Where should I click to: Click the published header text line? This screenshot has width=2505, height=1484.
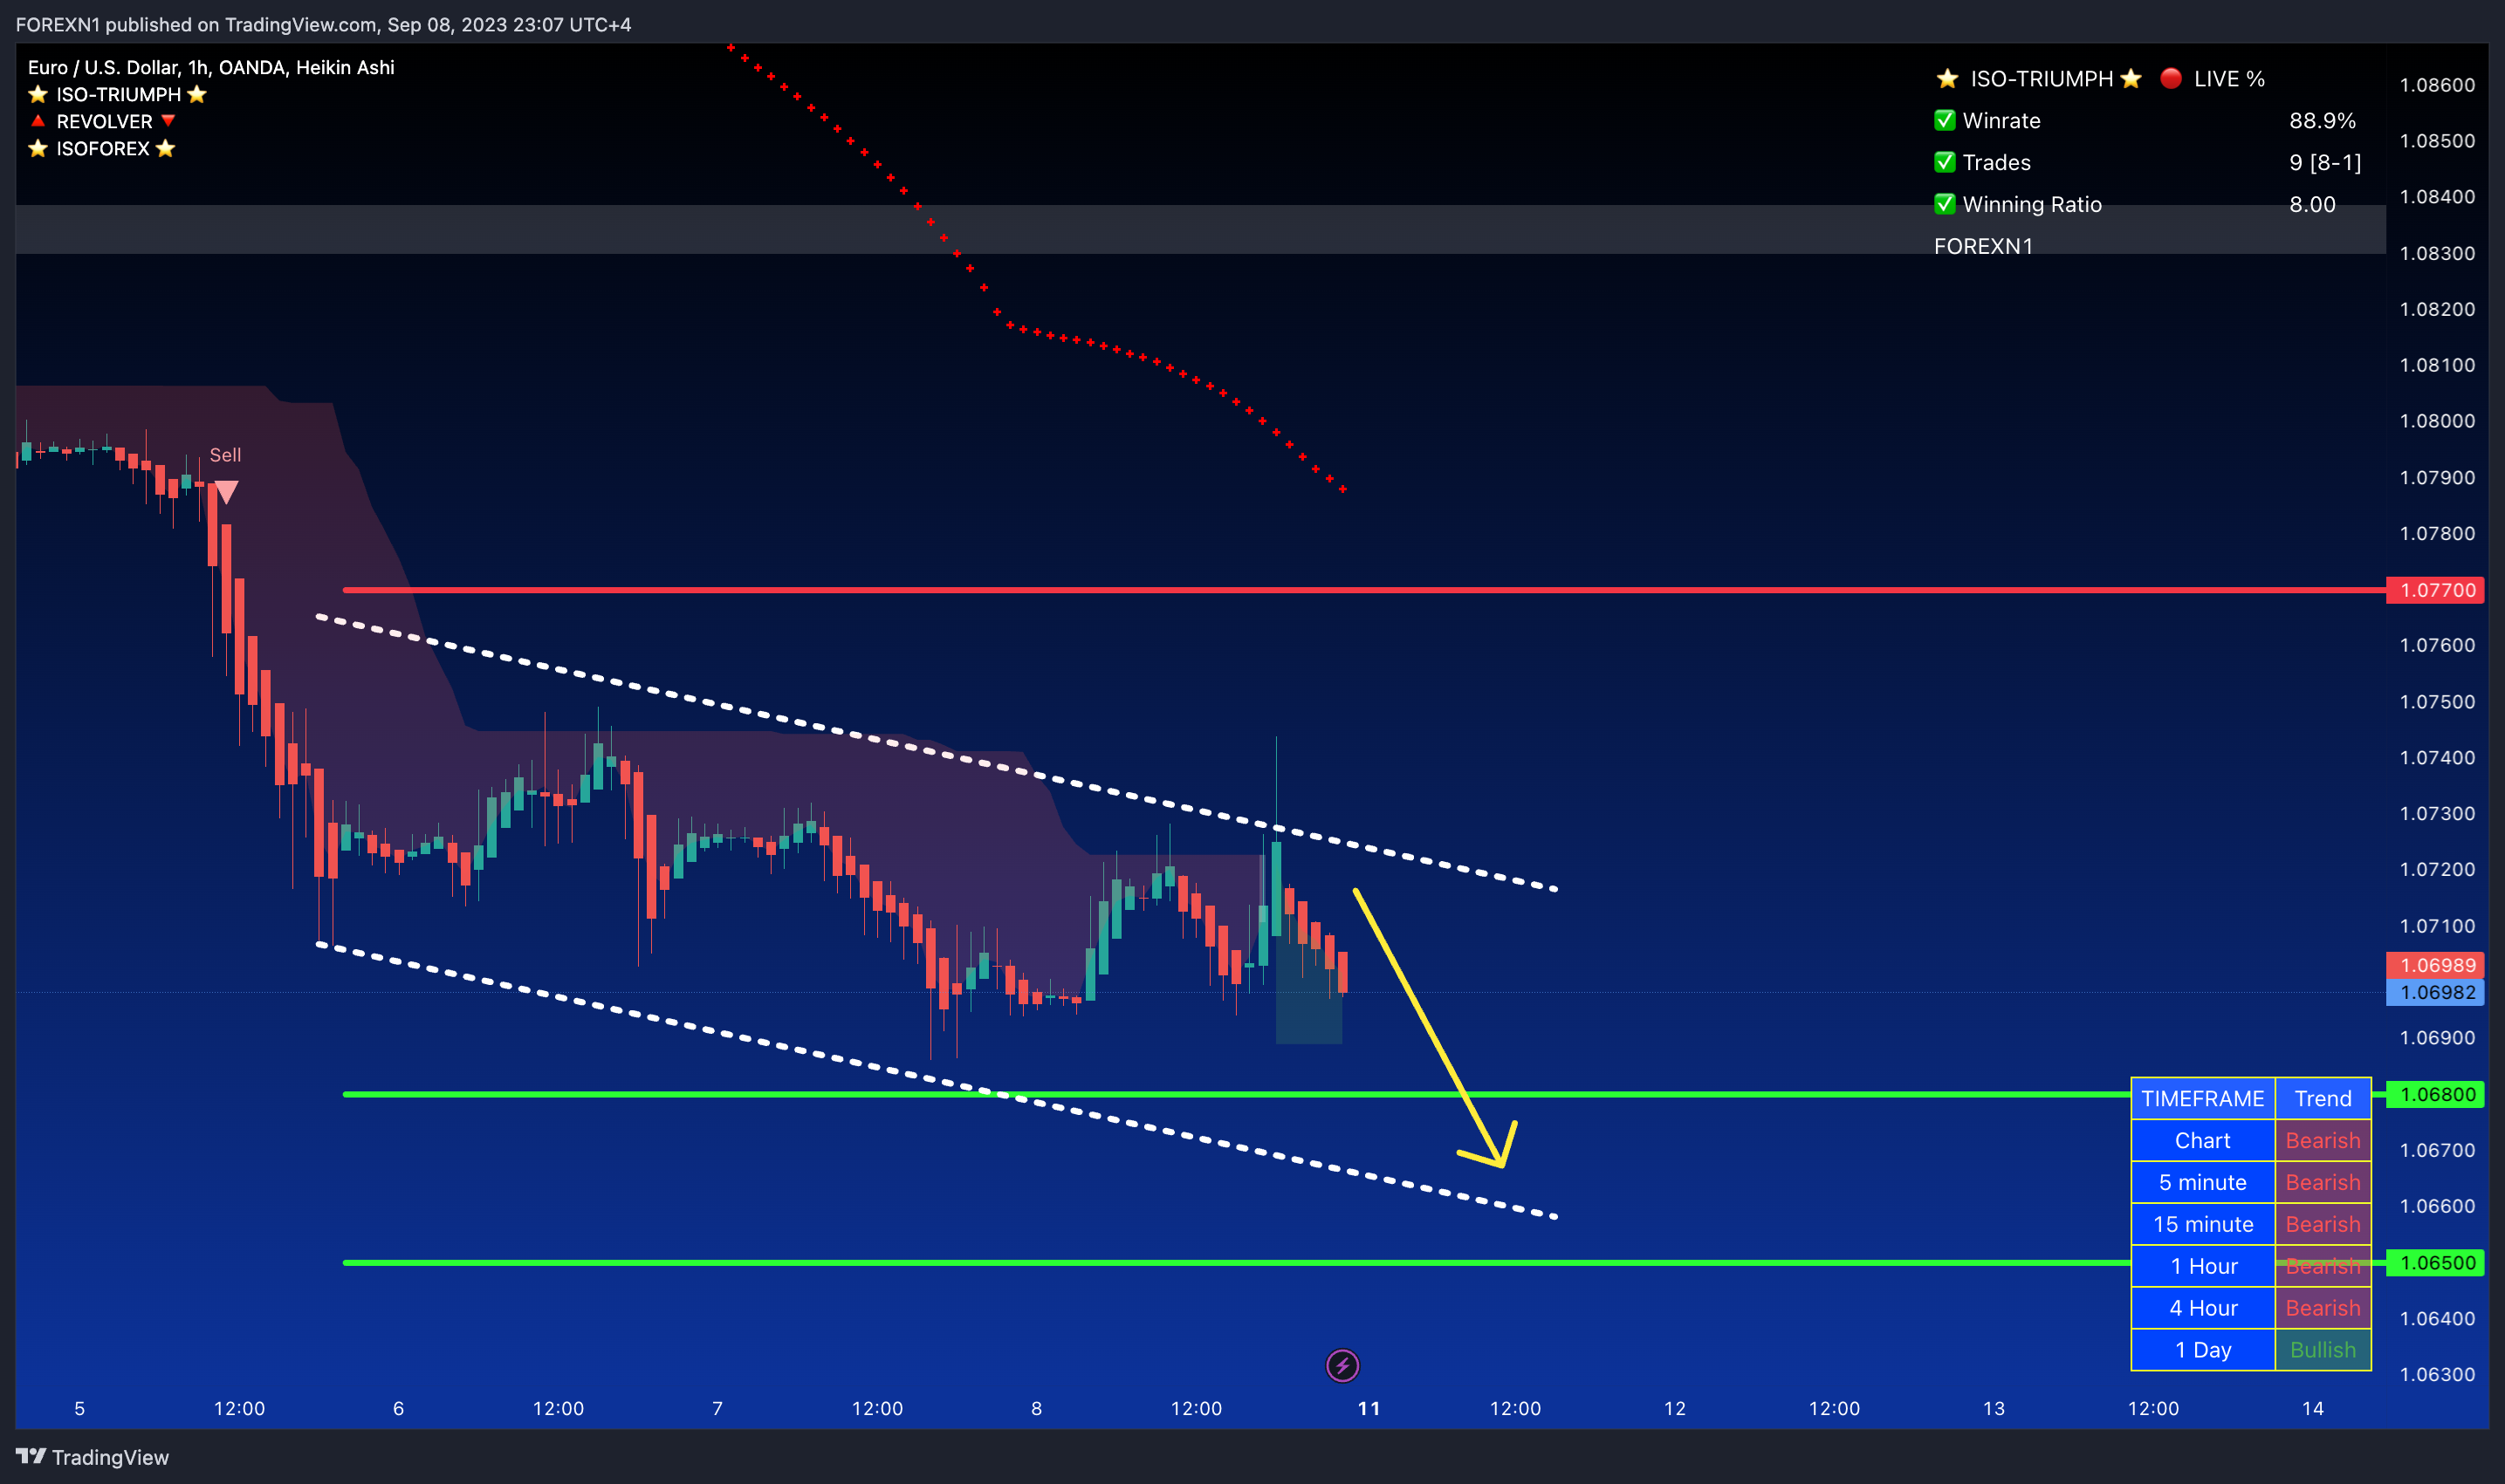pyautogui.click(x=323, y=24)
